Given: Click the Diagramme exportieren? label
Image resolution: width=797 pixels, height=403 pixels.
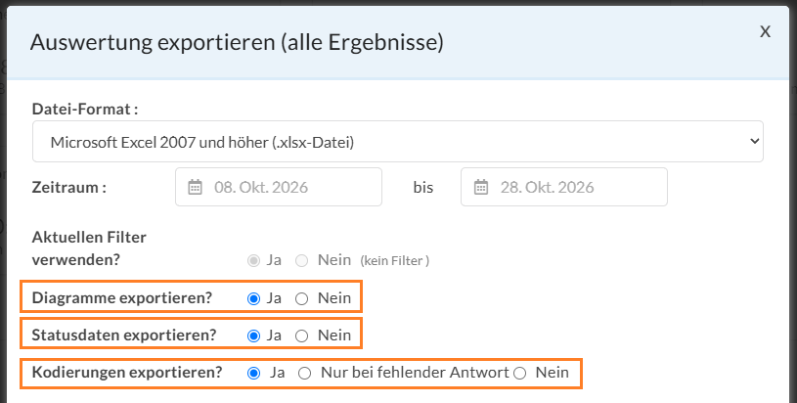Looking at the screenshot, I should point(122,297).
